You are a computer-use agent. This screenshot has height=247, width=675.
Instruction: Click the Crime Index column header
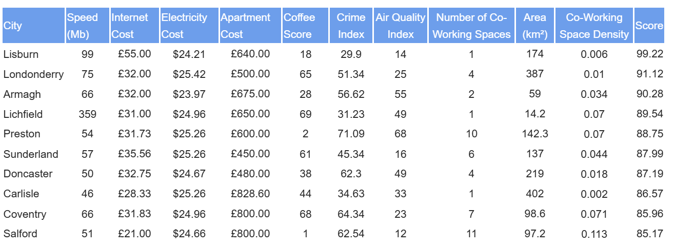(x=351, y=26)
